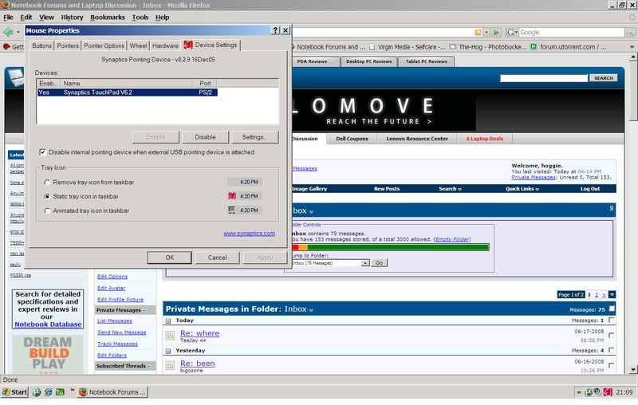
Task: Check the select-all box beside Messages: 75
Action: (x=611, y=309)
